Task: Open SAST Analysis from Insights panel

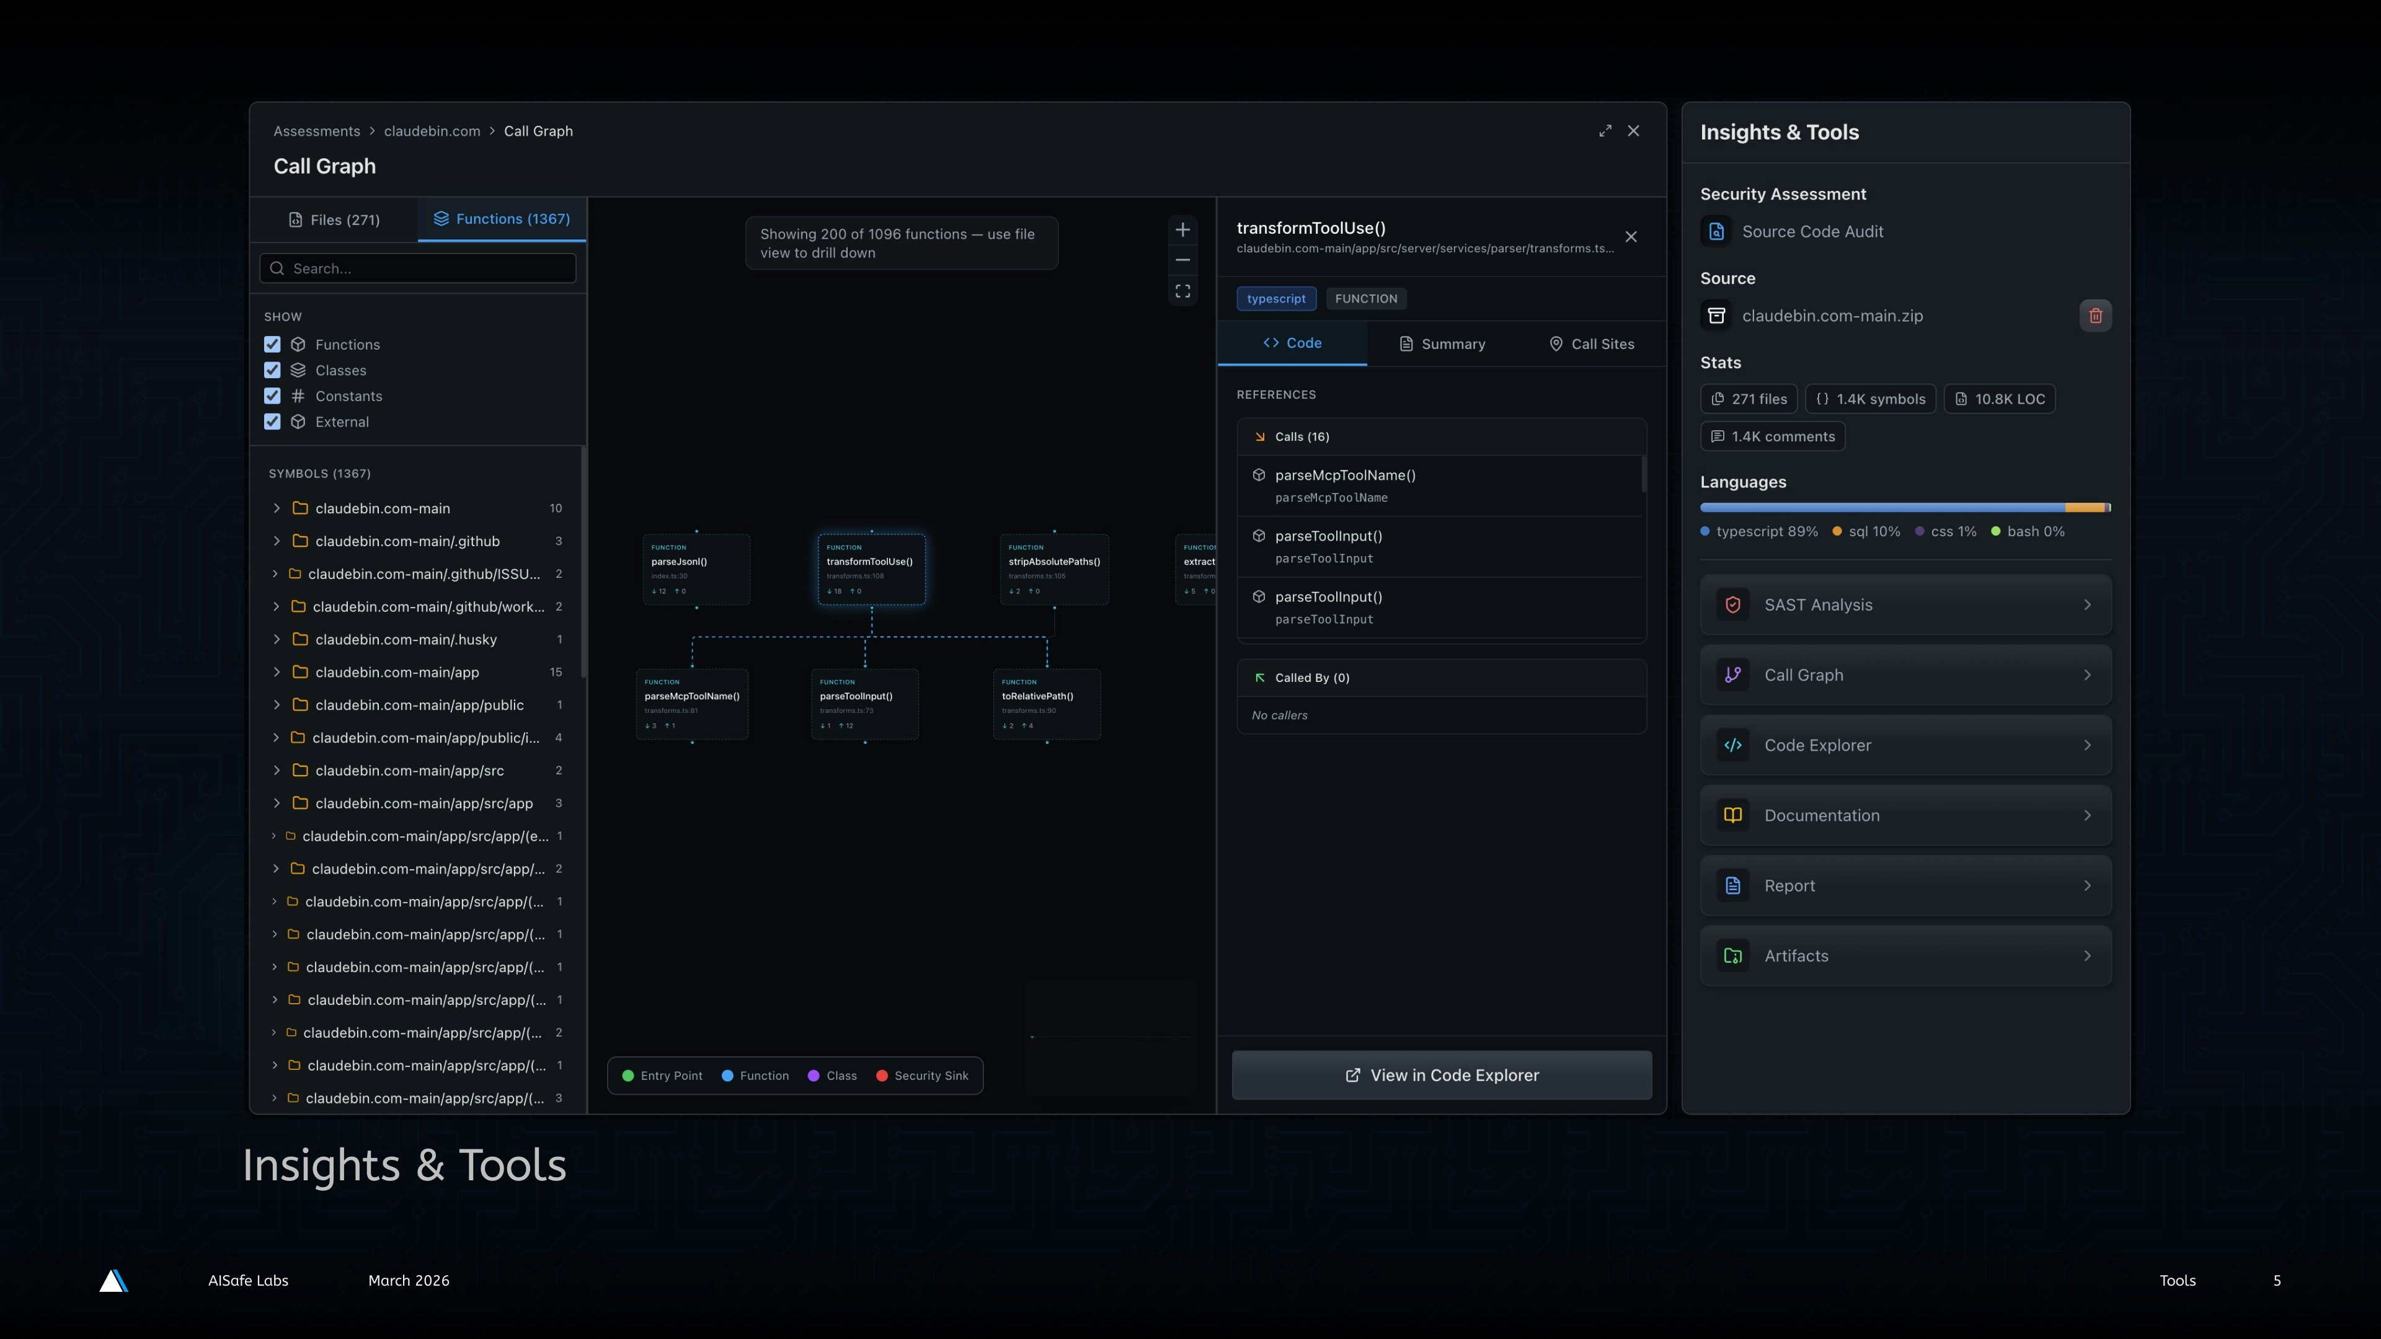Action: click(1905, 604)
